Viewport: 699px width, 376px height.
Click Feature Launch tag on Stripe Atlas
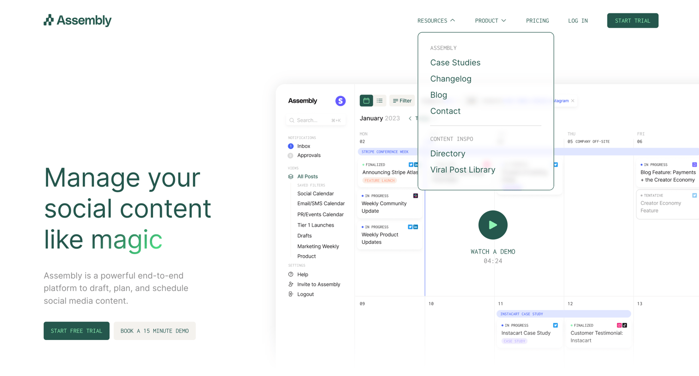pyautogui.click(x=380, y=181)
